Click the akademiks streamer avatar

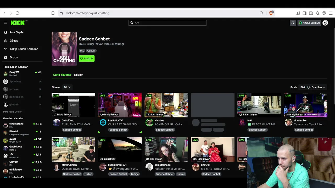tap(288, 122)
